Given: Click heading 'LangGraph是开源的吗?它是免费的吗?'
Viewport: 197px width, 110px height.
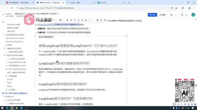Looking at the screenshot, I should 66,98.
